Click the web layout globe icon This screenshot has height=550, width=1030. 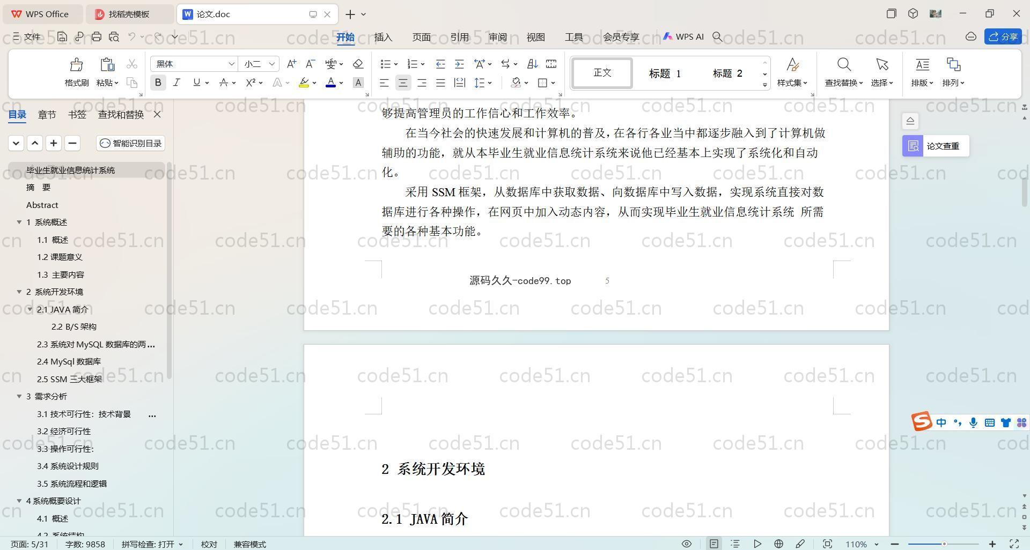[778, 544]
